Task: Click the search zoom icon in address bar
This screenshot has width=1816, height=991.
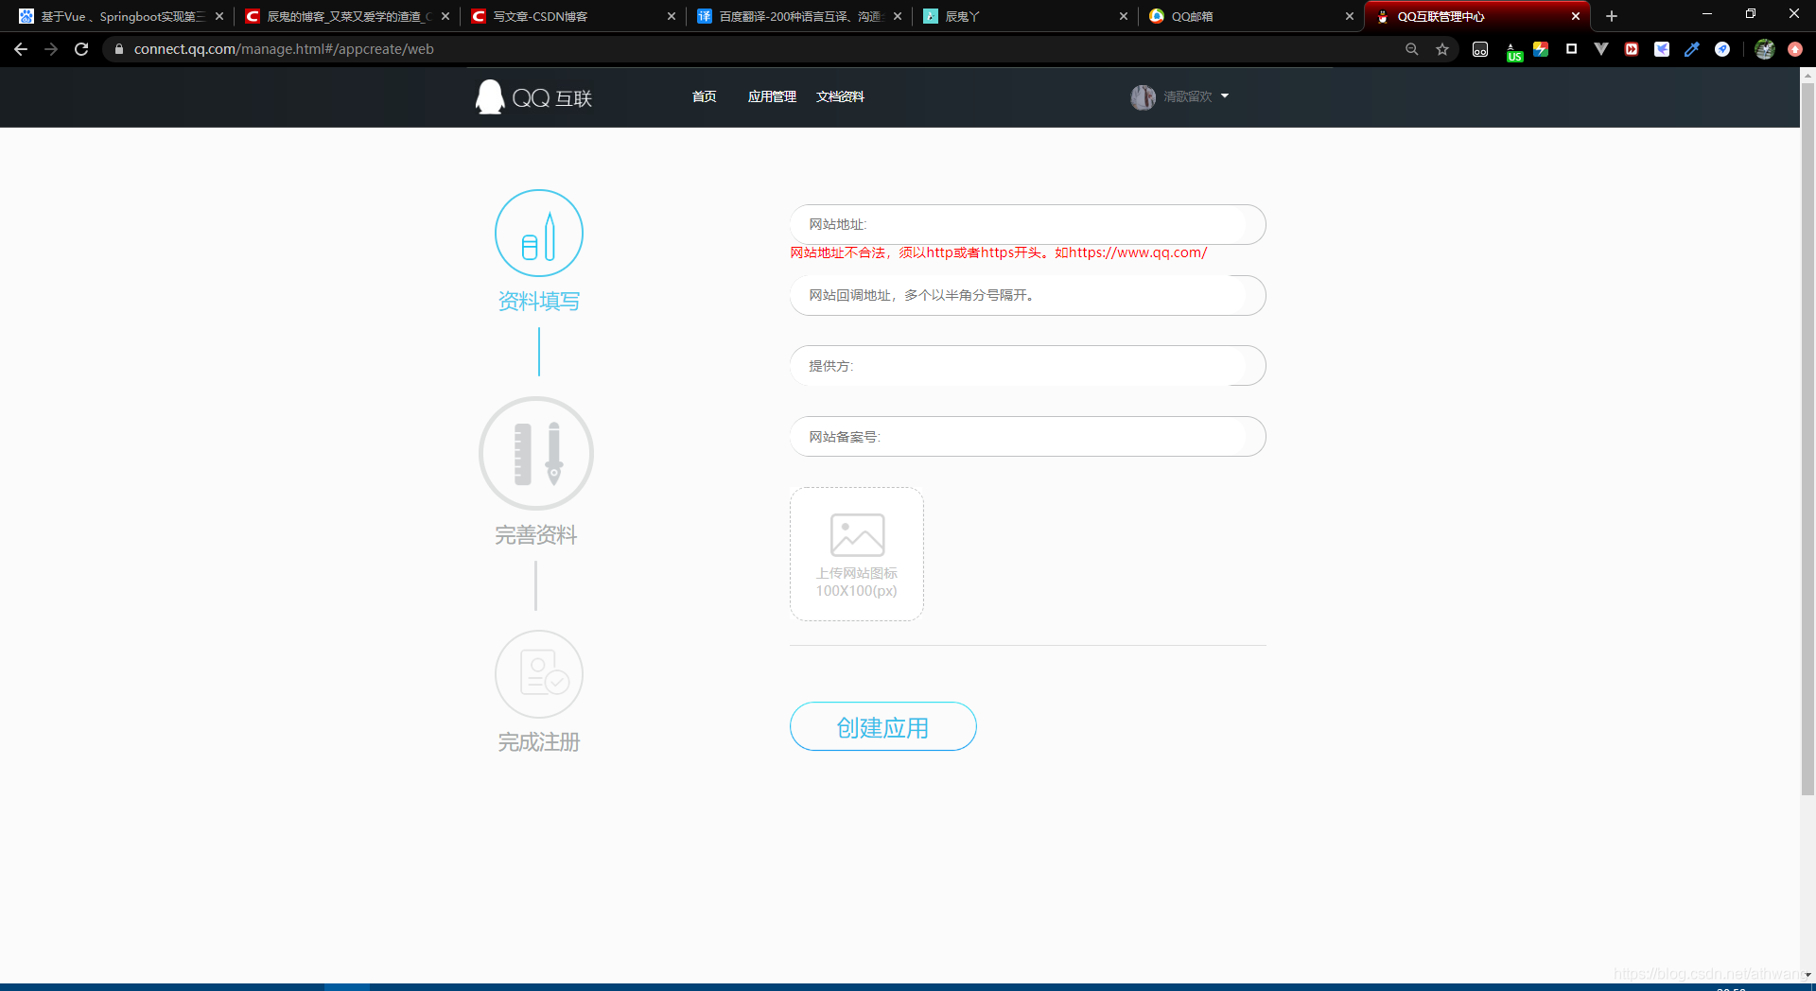Action: [1412, 49]
